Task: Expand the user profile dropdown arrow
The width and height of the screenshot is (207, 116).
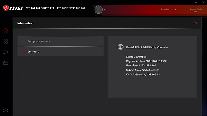Action: click(x=105, y=10)
